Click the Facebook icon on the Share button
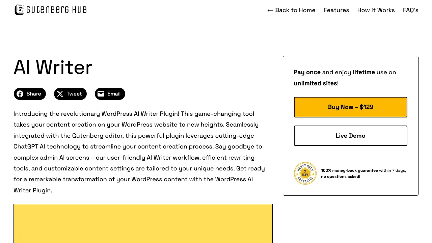This screenshot has height=243, width=432. [20, 94]
